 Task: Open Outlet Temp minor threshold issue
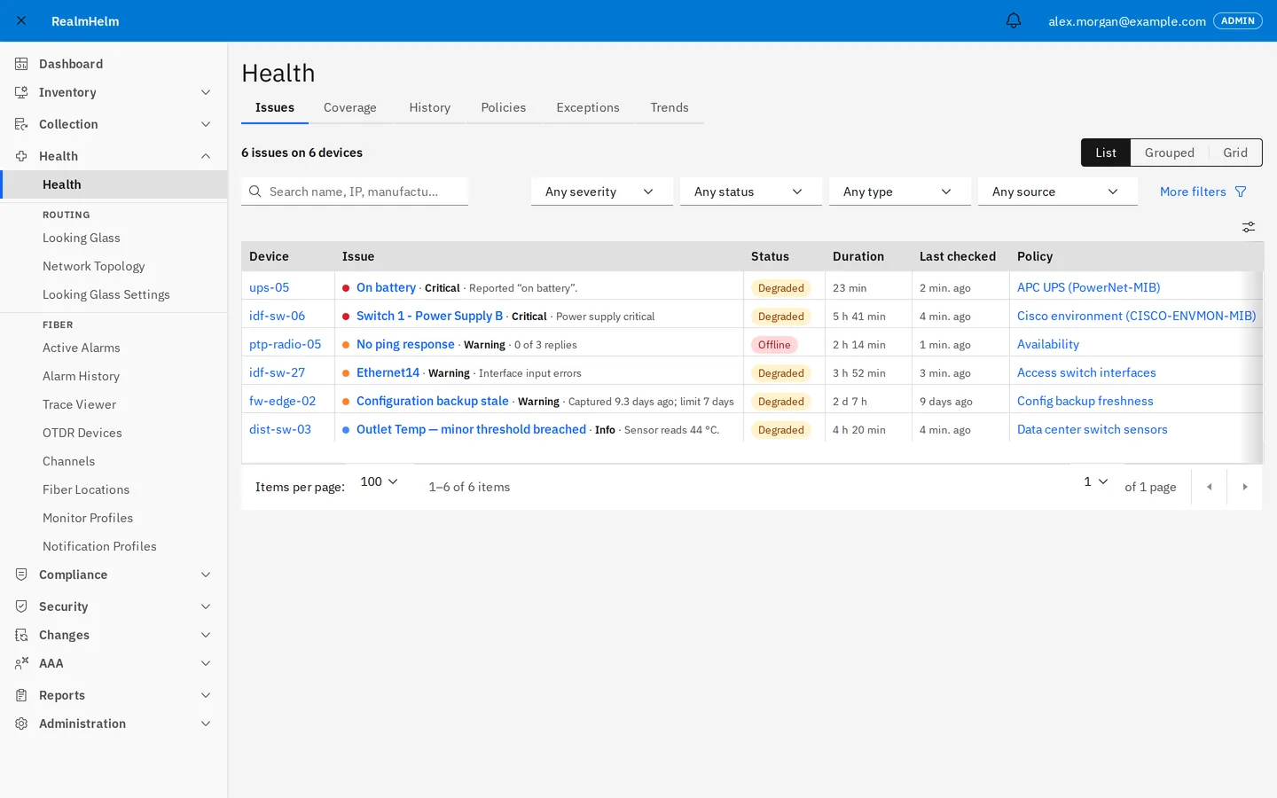coord(471,429)
